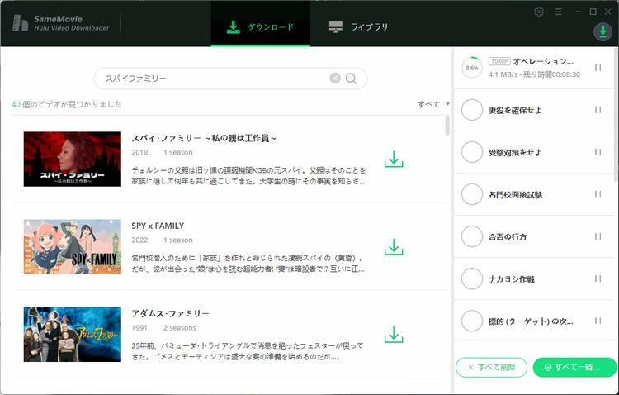Image resolution: width=619 pixels, height=395 pixels.
Task: Click the 8.6% progress circle
Action: pos(472,68)
